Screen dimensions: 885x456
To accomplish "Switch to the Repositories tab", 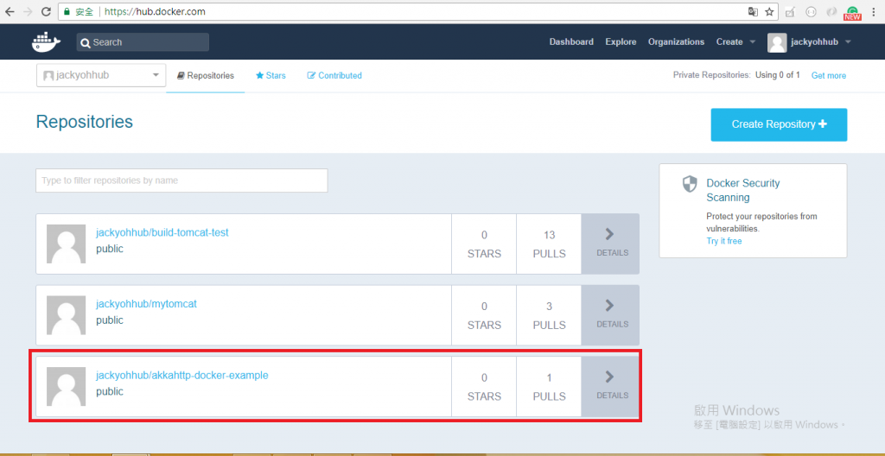I will 206,76.
